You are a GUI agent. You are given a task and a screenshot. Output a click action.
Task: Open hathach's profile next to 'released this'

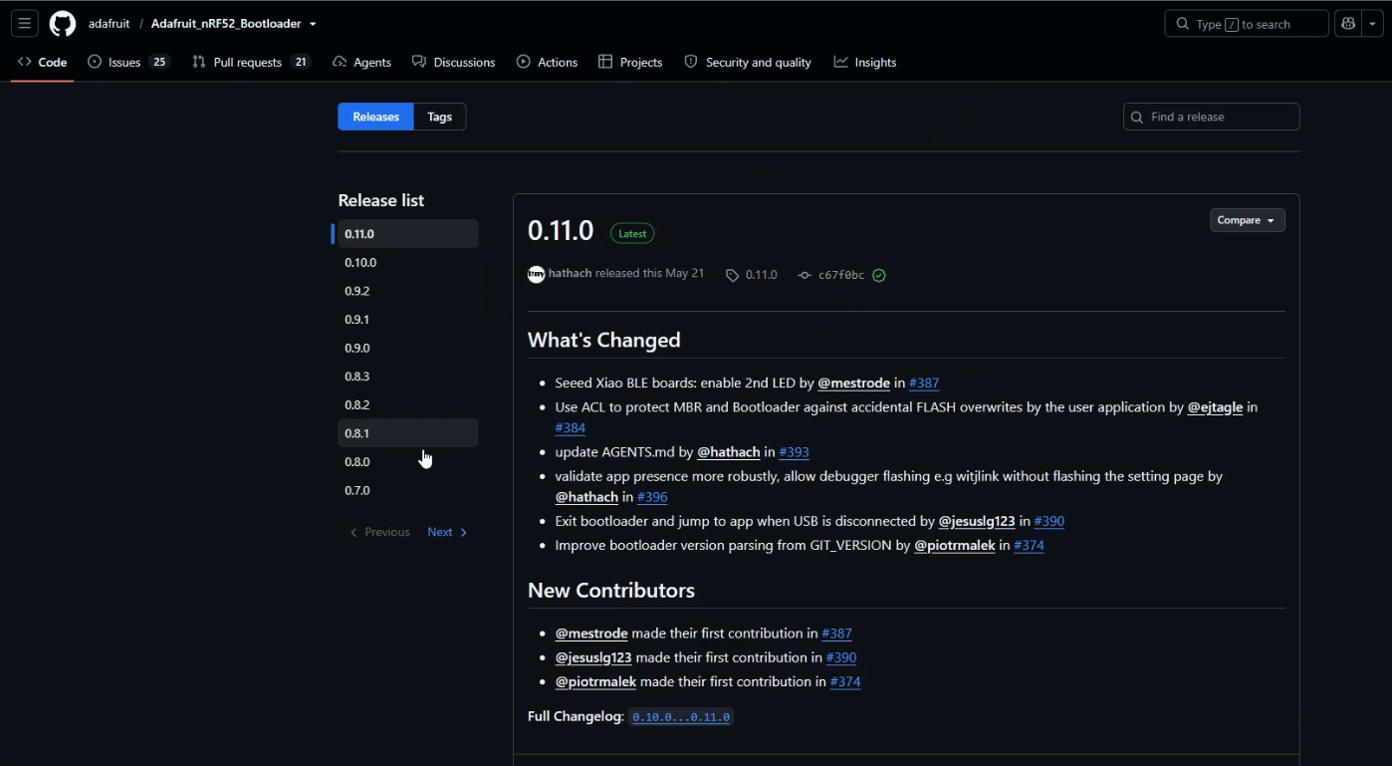click(x=570, y=273)
